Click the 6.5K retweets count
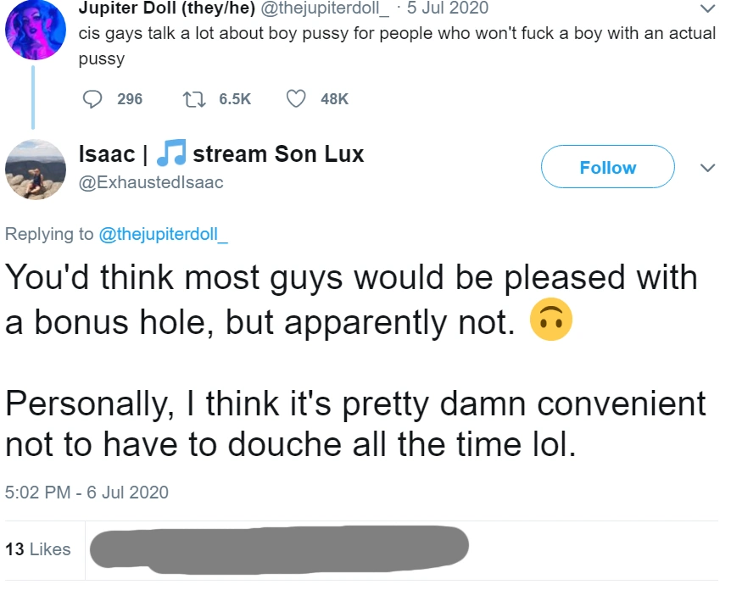Viewport: 731px width, 590px height. (235, 99)
